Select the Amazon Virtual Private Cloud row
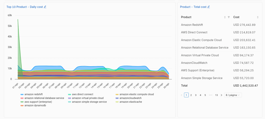The height and width of the screenshot is (119, 265). tap(220, 55)
